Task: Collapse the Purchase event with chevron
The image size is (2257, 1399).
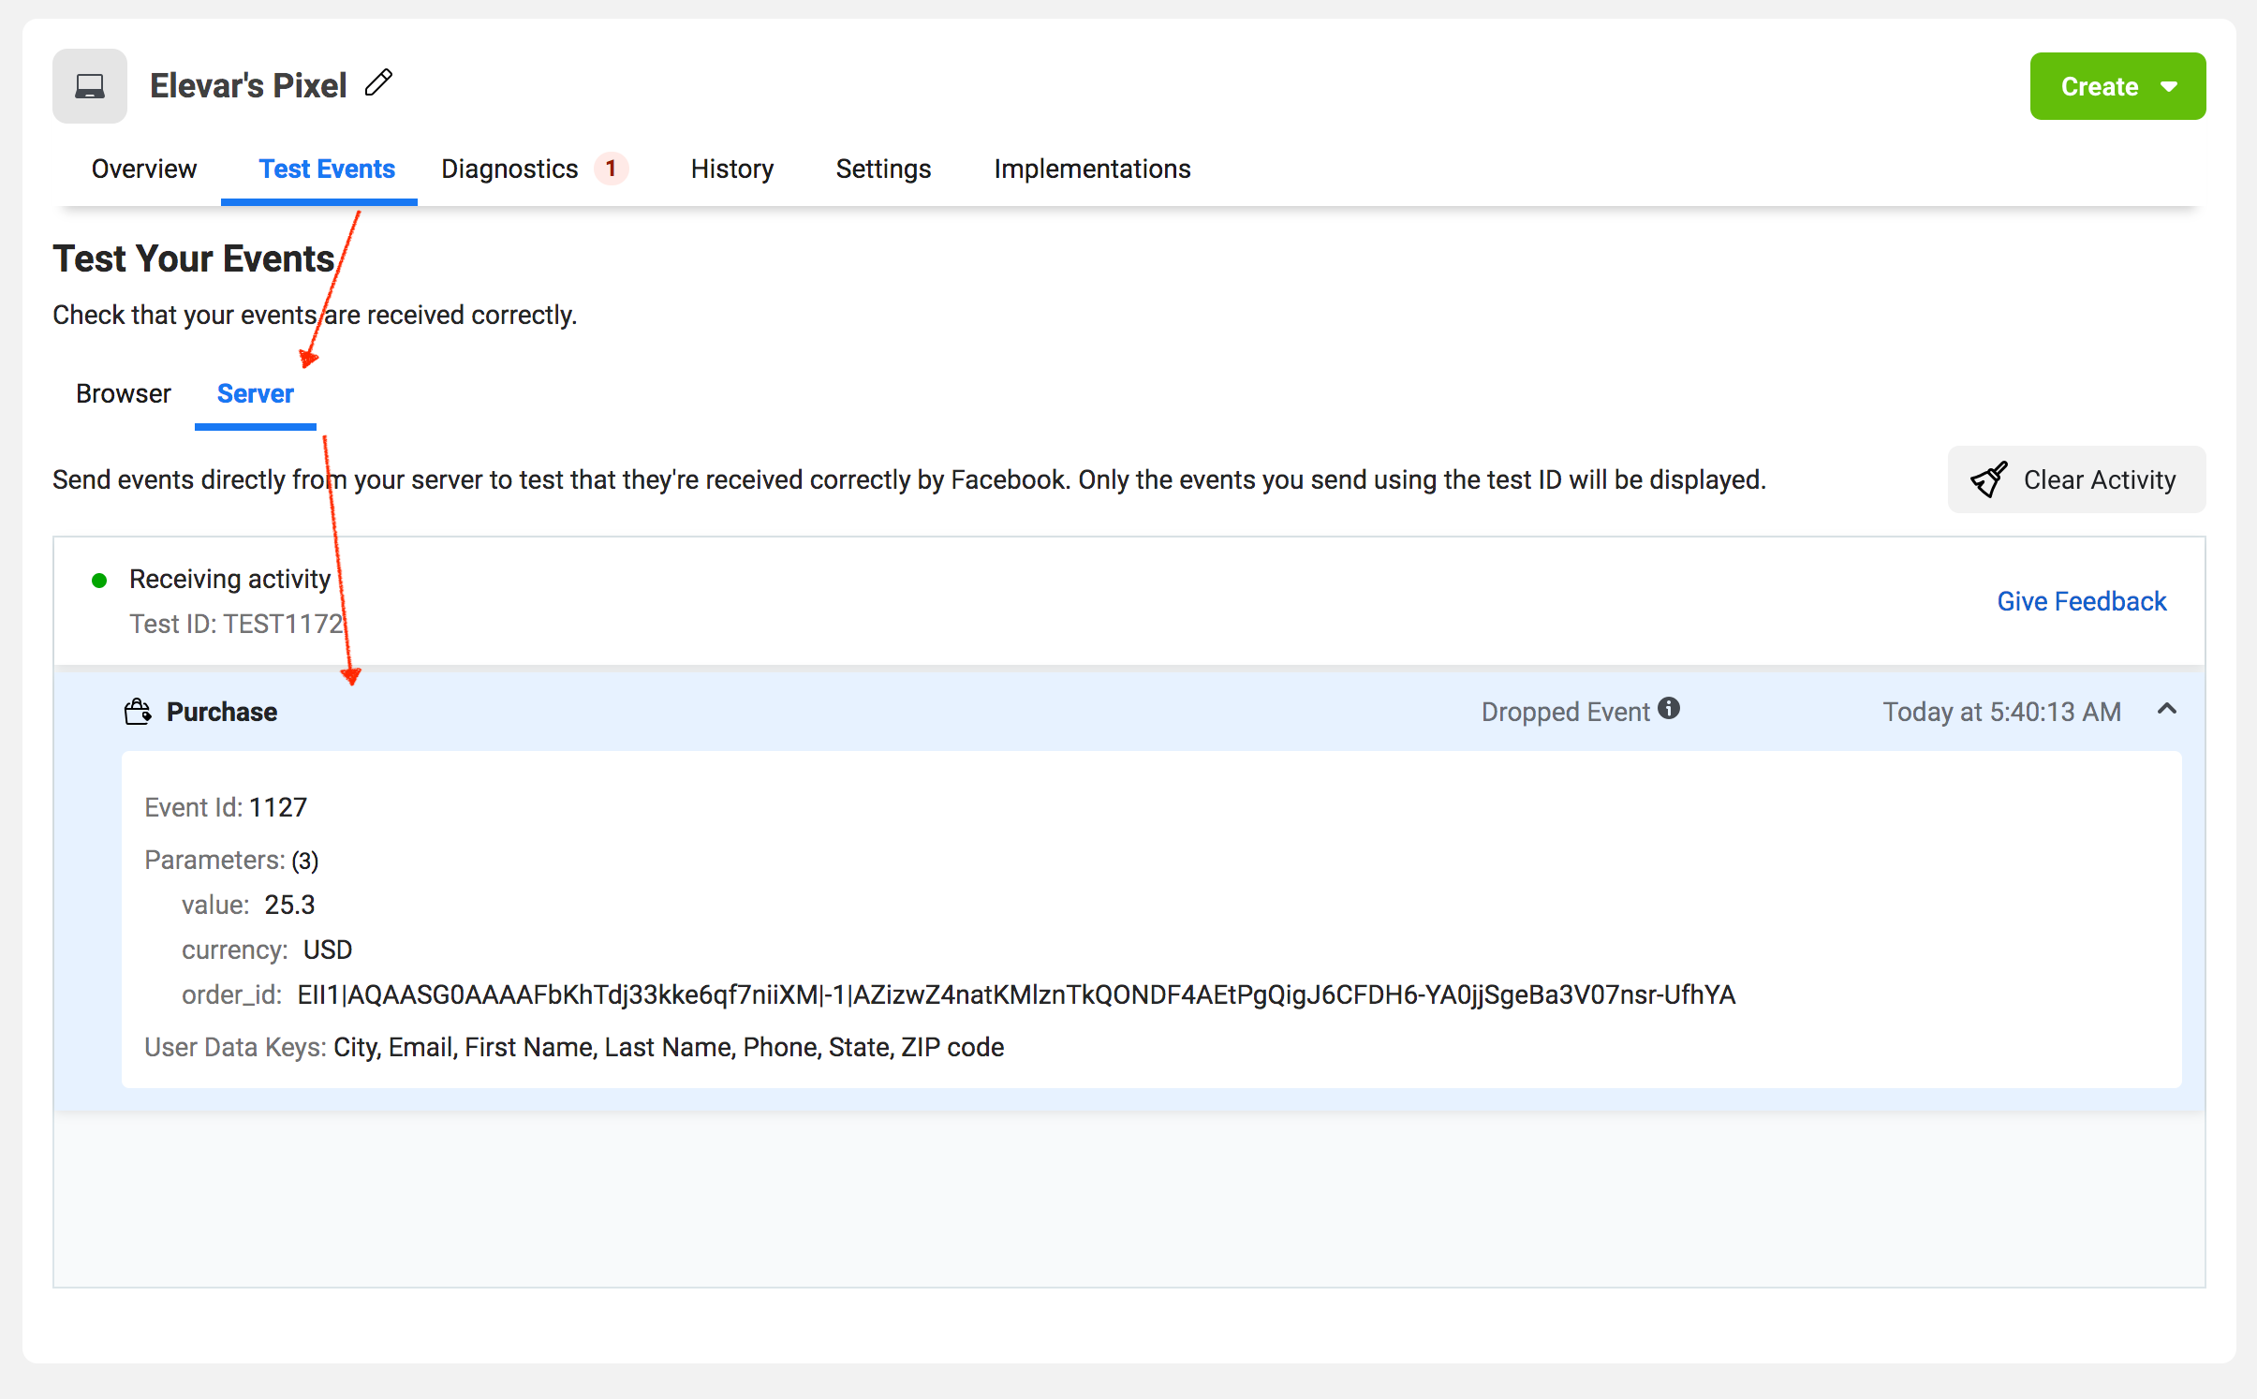Action: coord(2167,710)
